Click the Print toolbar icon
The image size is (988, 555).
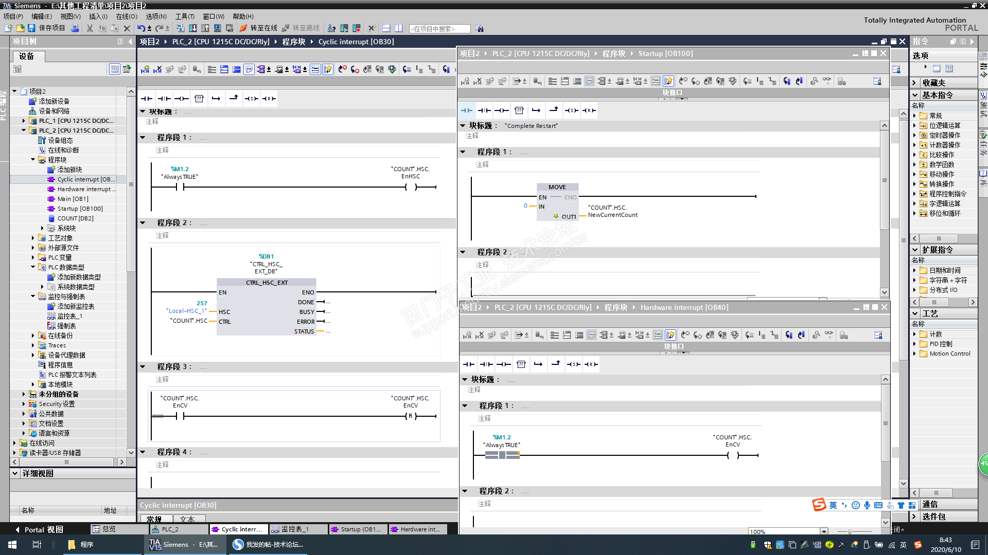pyautogui.click(x=75, y=28)
